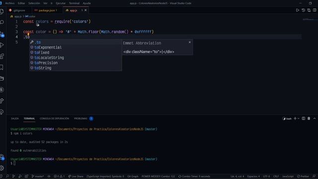This screenshot has height=179, width=318.
Task: Select the bash terminal label
Action: point(287,118)
